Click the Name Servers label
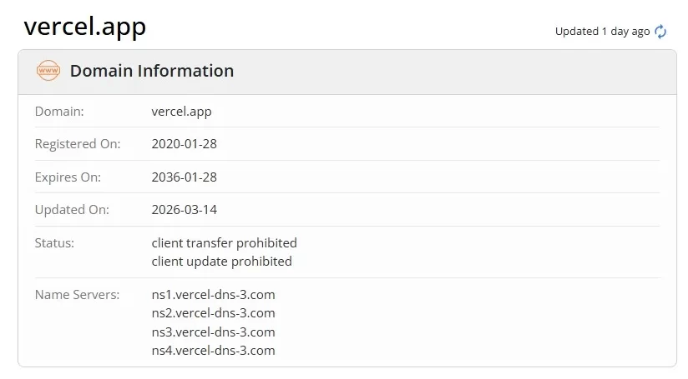The height and width of the screenshot is (379, 688). pos(77,295)
